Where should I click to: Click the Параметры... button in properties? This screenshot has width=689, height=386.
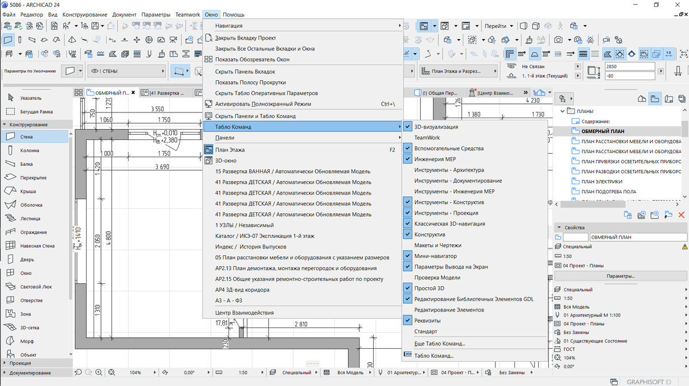tap(621, 276)
